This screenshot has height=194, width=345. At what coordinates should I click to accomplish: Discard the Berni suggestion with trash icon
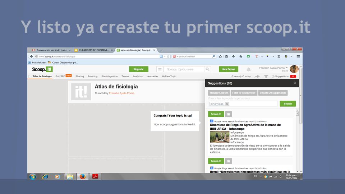(x=229, y=161)
